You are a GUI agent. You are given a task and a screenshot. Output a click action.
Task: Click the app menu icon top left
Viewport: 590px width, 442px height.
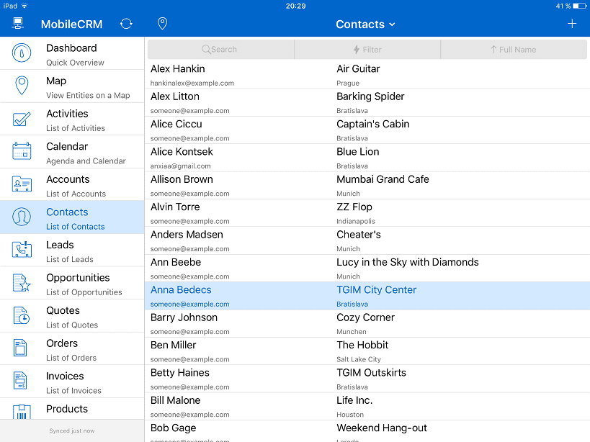[x=19, y=23]
